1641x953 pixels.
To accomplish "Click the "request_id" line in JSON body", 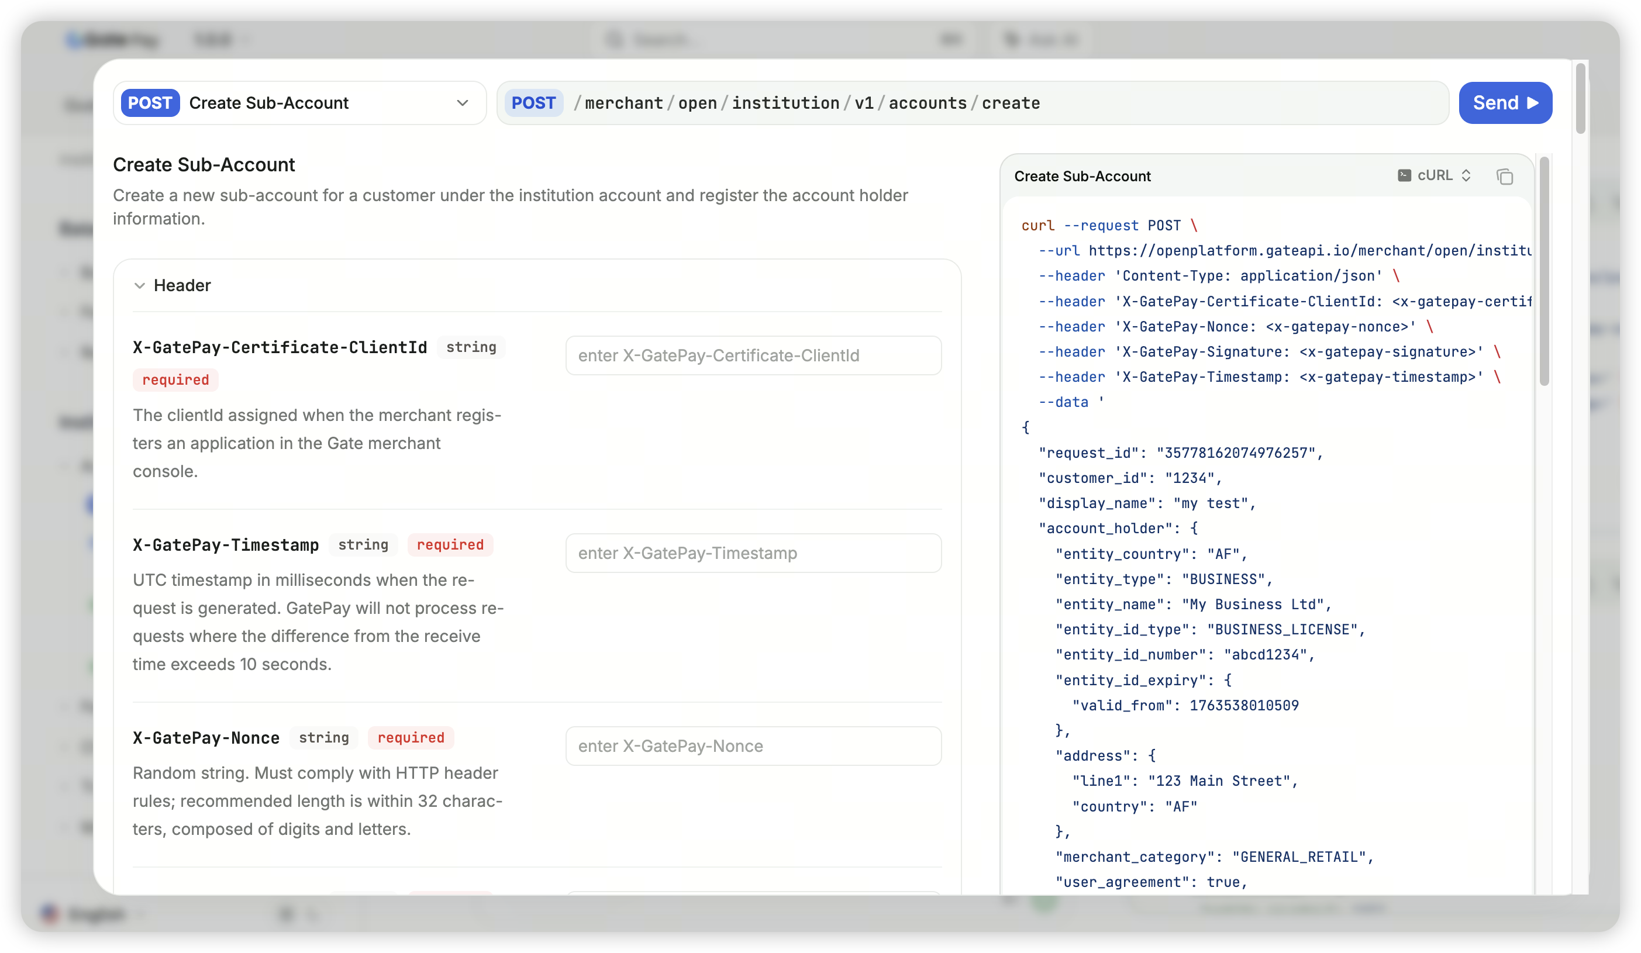I will pos(1181,453).
